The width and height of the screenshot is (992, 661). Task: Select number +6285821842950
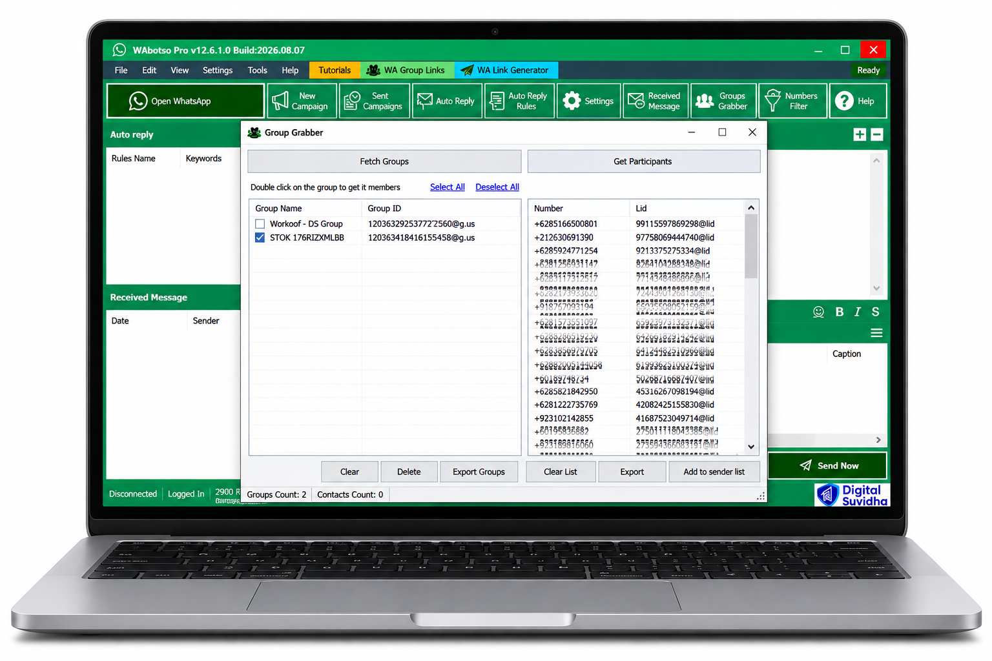click(566, 392)
